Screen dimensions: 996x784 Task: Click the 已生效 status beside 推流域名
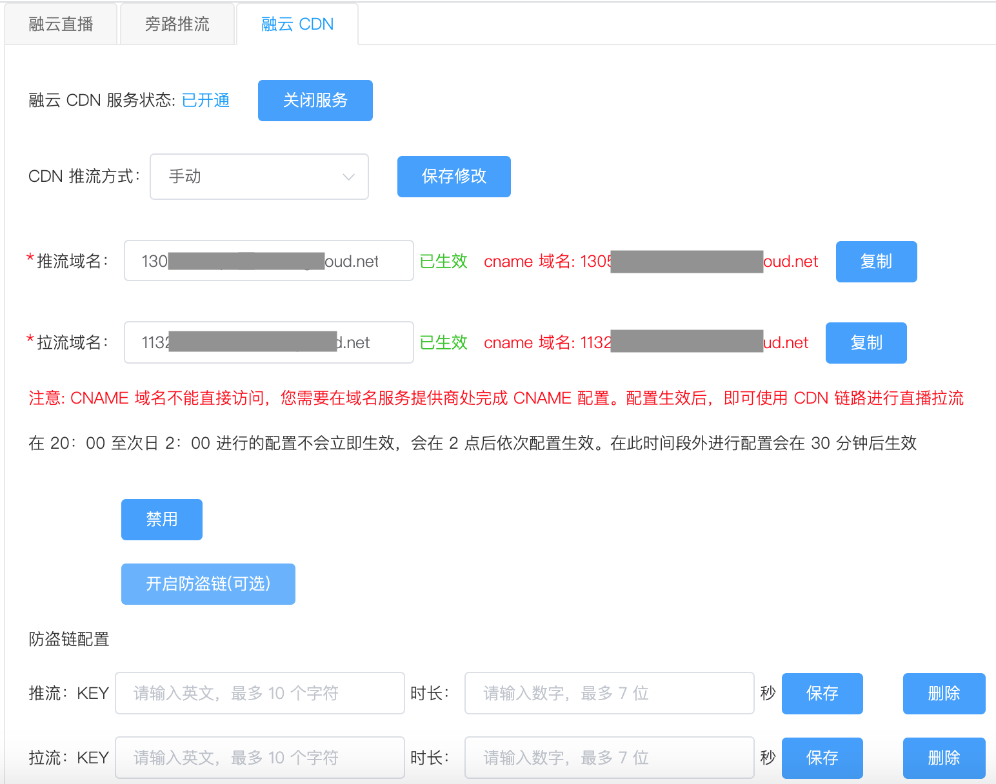click(x=444, y=261)
